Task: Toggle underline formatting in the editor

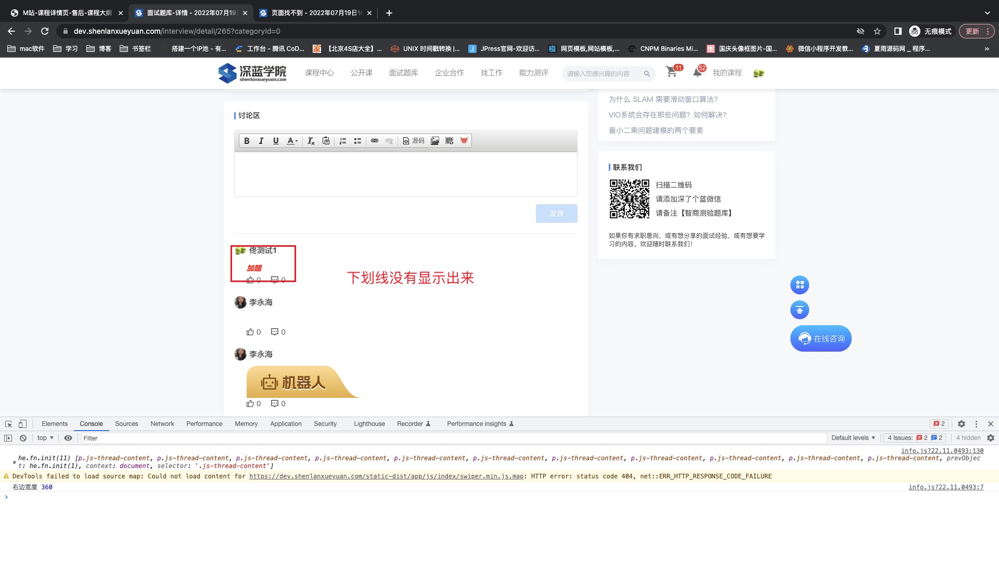Action: 276,141
